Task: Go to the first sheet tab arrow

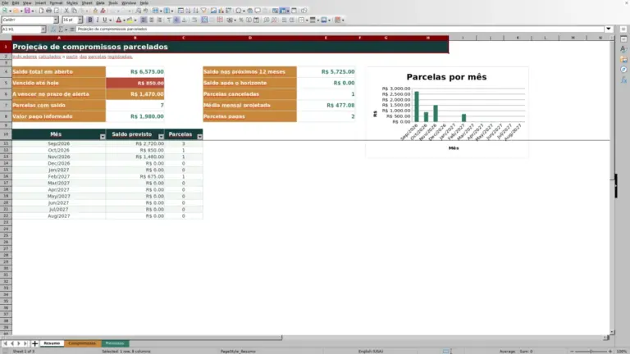Action: (5, 343)
